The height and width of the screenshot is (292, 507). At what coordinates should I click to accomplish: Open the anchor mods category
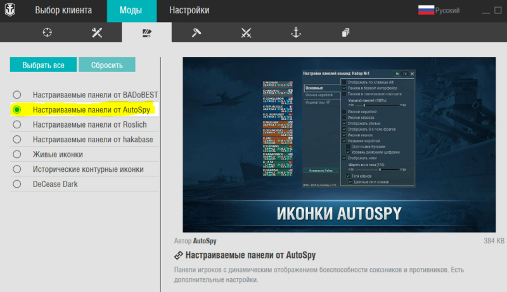pyautogui.click(x=296, y=32)
